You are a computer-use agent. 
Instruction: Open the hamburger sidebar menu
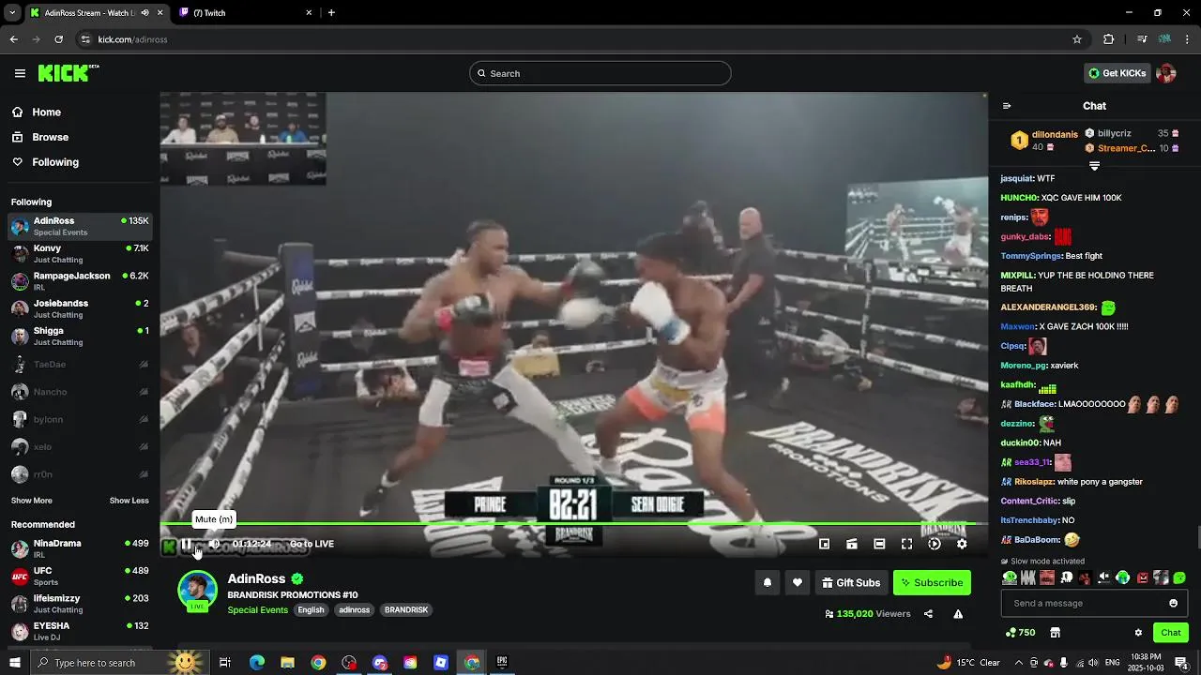[20, 73]
